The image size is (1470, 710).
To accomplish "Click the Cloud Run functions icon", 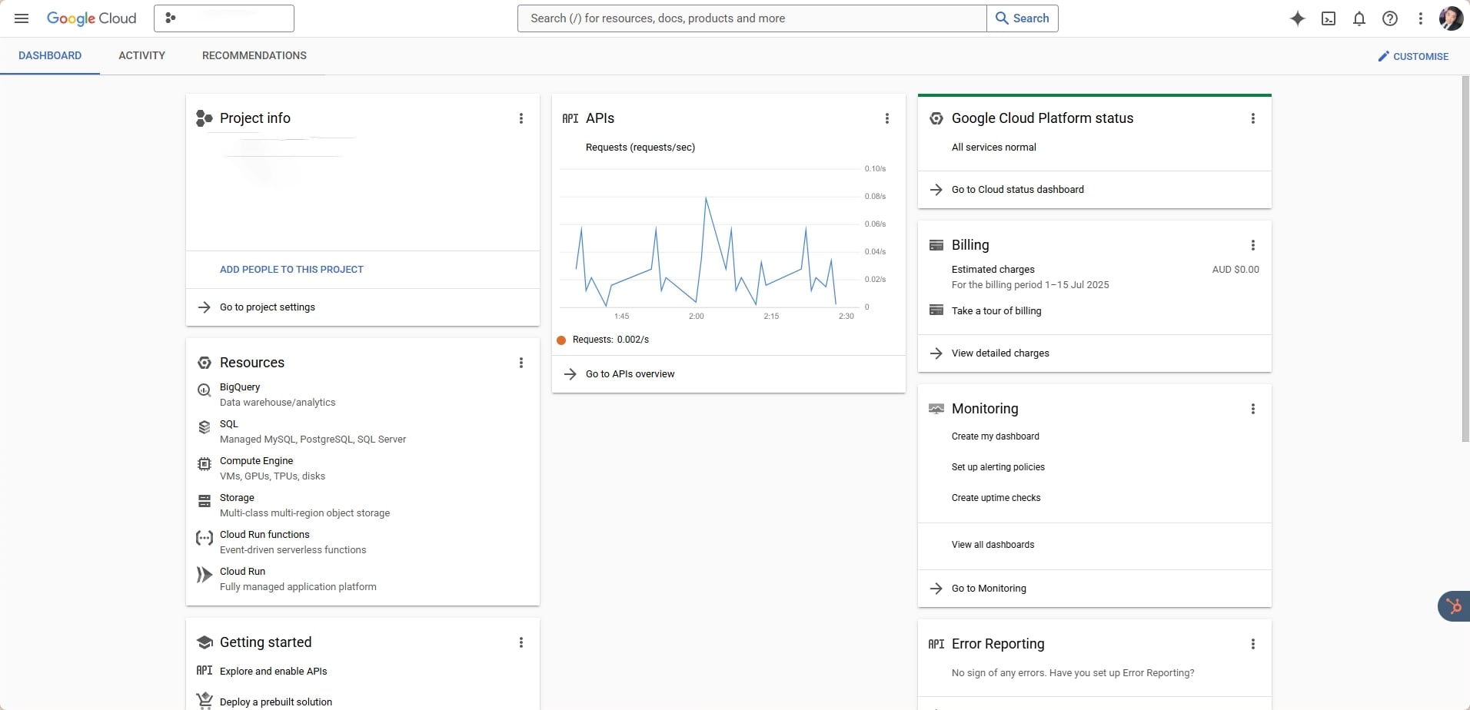I will (203, 538).
